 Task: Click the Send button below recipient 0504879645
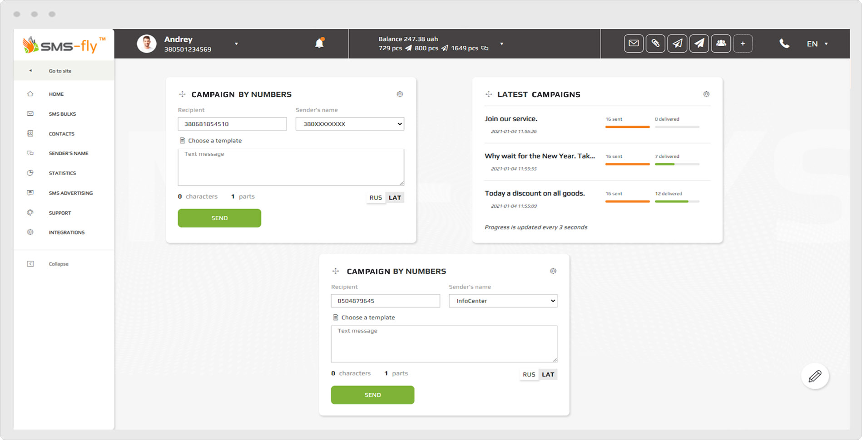point(372,395)
